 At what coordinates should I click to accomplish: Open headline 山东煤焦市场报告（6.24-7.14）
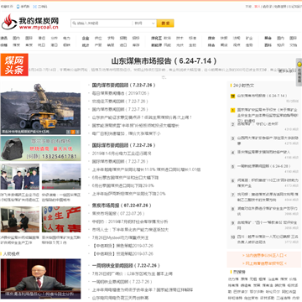164,61
